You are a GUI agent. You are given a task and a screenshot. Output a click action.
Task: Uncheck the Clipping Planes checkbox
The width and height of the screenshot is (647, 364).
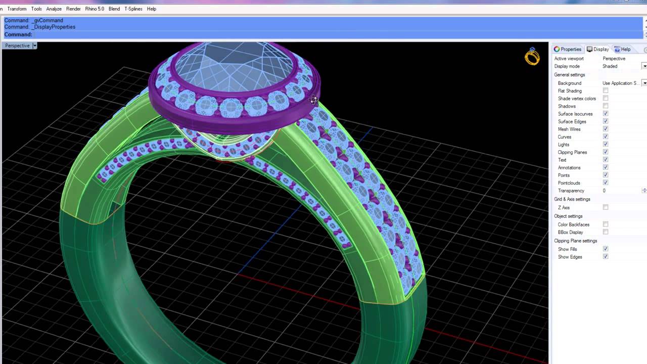pos(606,152)
